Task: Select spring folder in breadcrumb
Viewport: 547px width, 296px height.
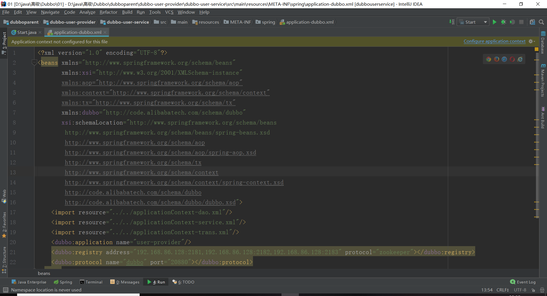Action: click(266, 22)
